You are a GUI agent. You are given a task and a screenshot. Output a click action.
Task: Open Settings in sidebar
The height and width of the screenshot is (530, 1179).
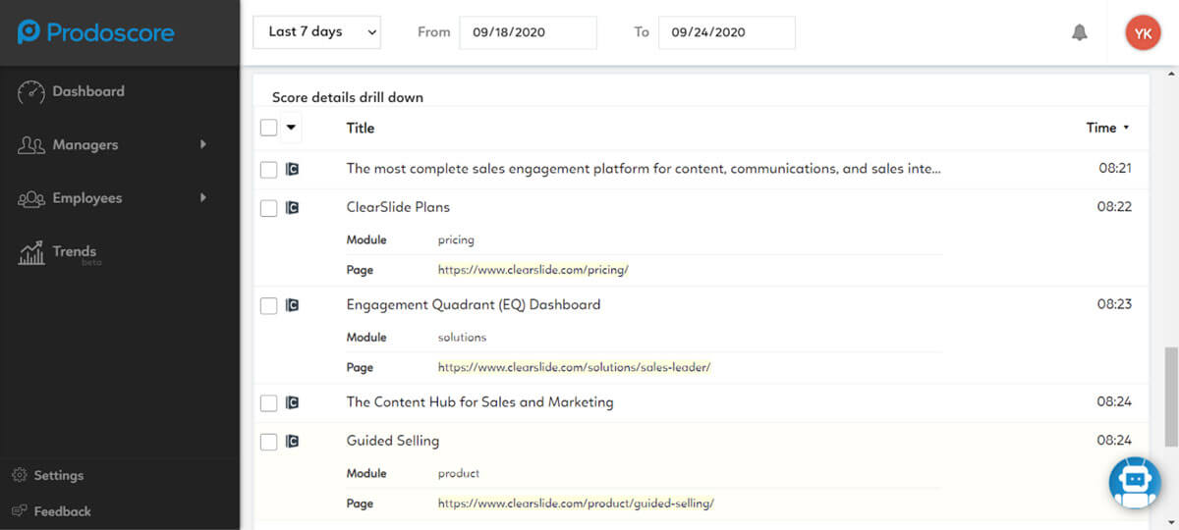coord(59,475)
